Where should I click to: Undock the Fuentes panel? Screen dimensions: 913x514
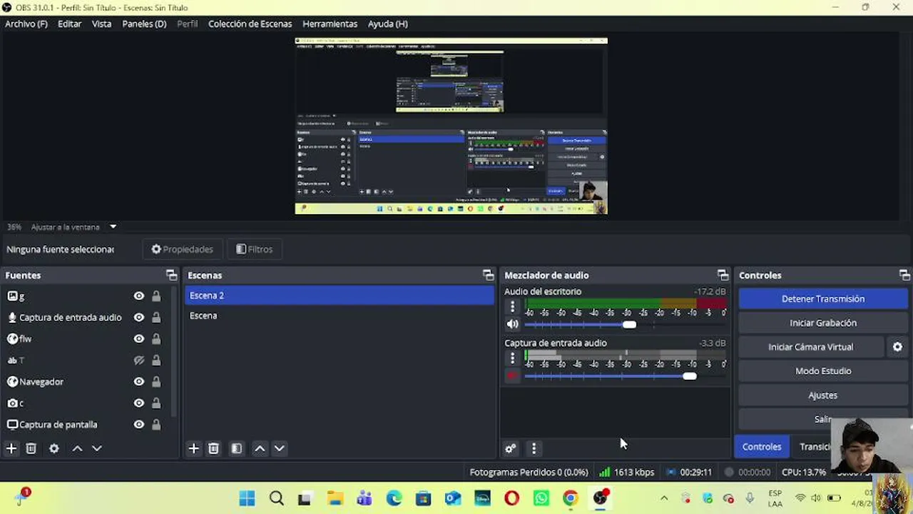171,275
